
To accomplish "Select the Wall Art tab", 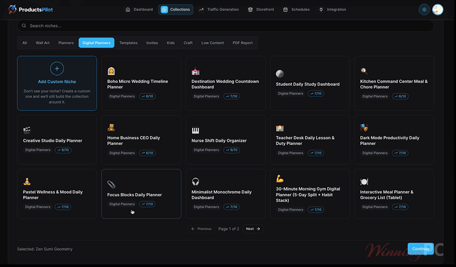I will tap(43, 42).
